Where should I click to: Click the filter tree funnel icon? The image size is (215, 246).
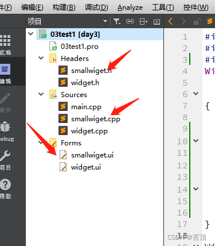coord(117,21)
